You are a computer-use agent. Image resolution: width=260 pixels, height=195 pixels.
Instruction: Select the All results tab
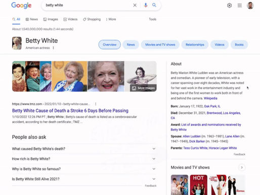[x=16, y=19]
